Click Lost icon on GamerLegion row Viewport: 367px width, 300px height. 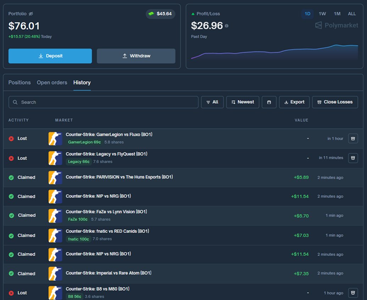(11, 138)
